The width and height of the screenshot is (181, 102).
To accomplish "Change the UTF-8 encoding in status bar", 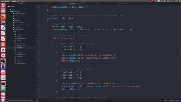I will point(165,101).
